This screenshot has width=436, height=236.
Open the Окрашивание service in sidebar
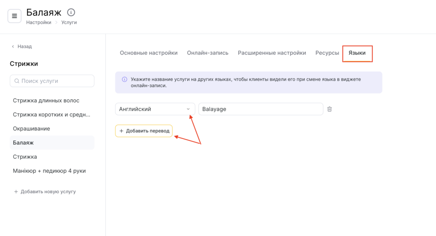(32, 129)
